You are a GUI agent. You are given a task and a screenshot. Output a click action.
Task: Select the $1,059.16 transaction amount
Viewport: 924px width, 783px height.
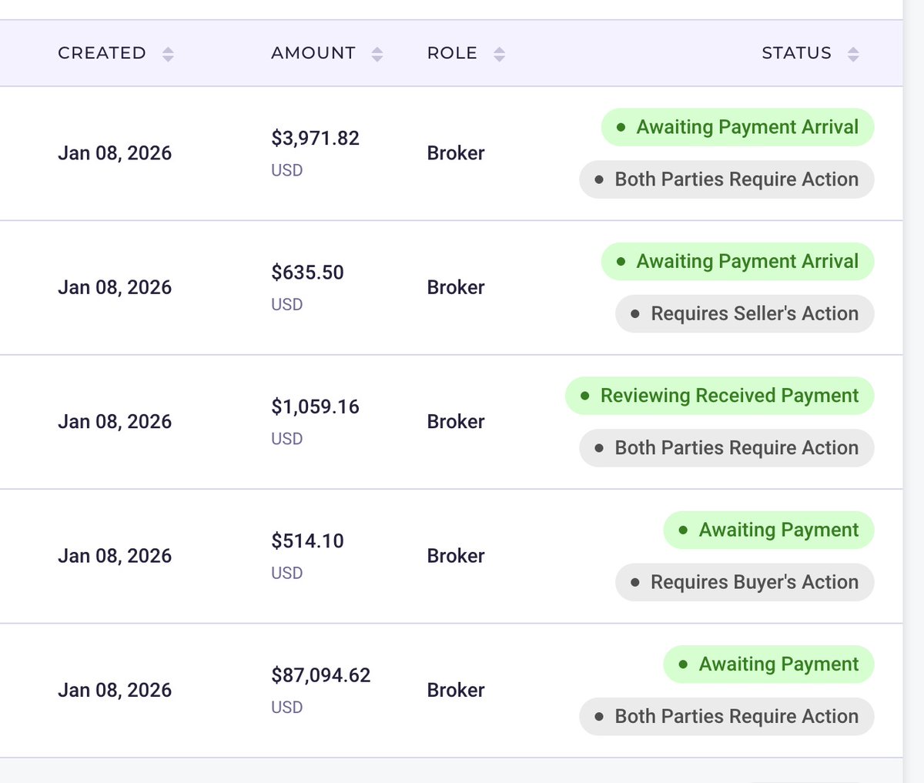click(315, 407)
